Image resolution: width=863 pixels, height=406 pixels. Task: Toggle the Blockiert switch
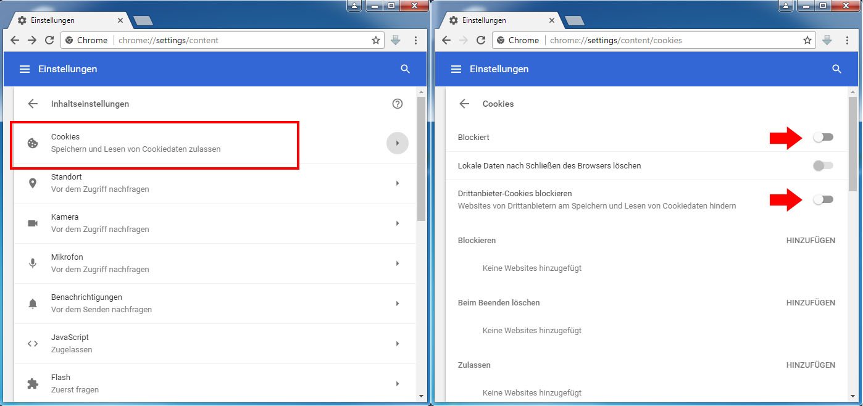pos(823,137)
